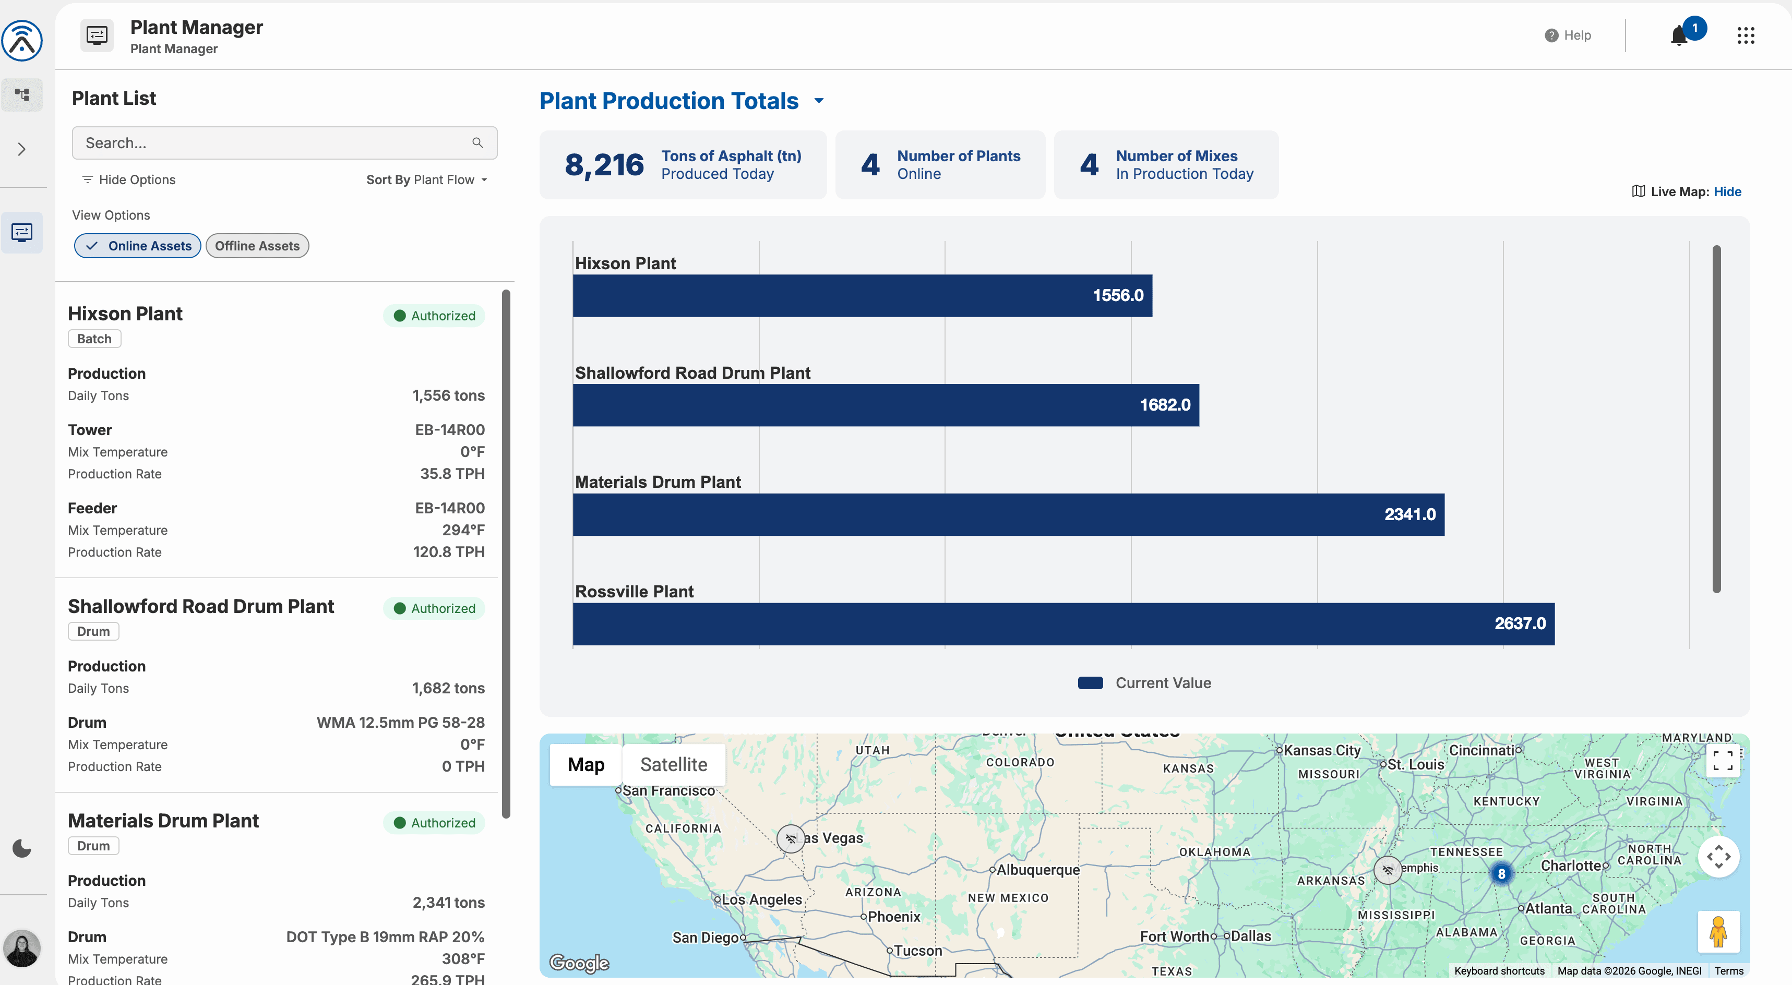Click the search magnifier icon
Viewport: 1792px width, 985px height.
point(477,142)
